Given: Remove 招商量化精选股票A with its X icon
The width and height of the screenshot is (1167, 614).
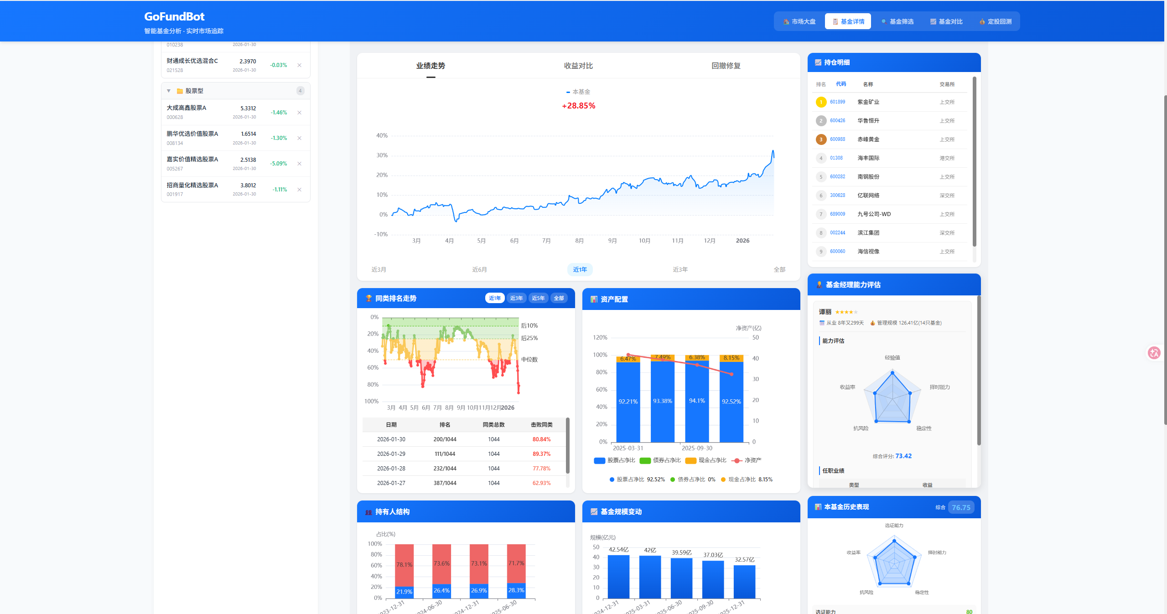Looking at the screenshot, I should click(299, 190).
